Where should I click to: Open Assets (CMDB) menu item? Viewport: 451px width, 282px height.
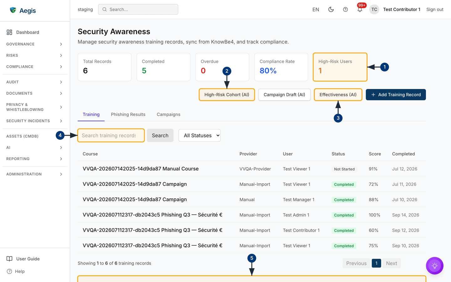coord(22,136)
